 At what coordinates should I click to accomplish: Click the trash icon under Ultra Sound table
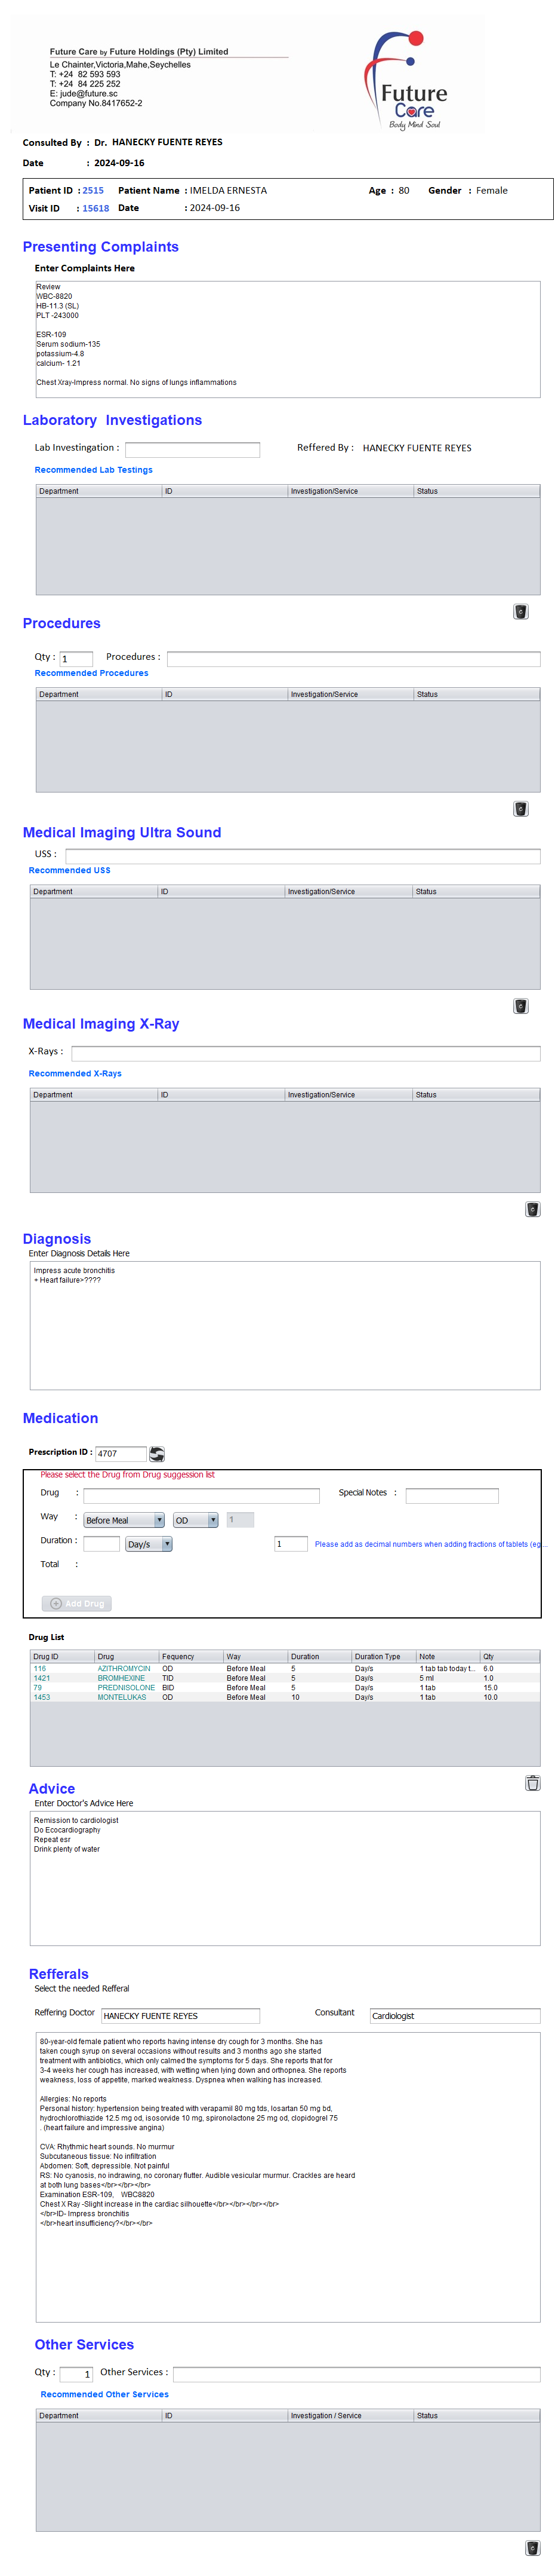pos(520,1006)
